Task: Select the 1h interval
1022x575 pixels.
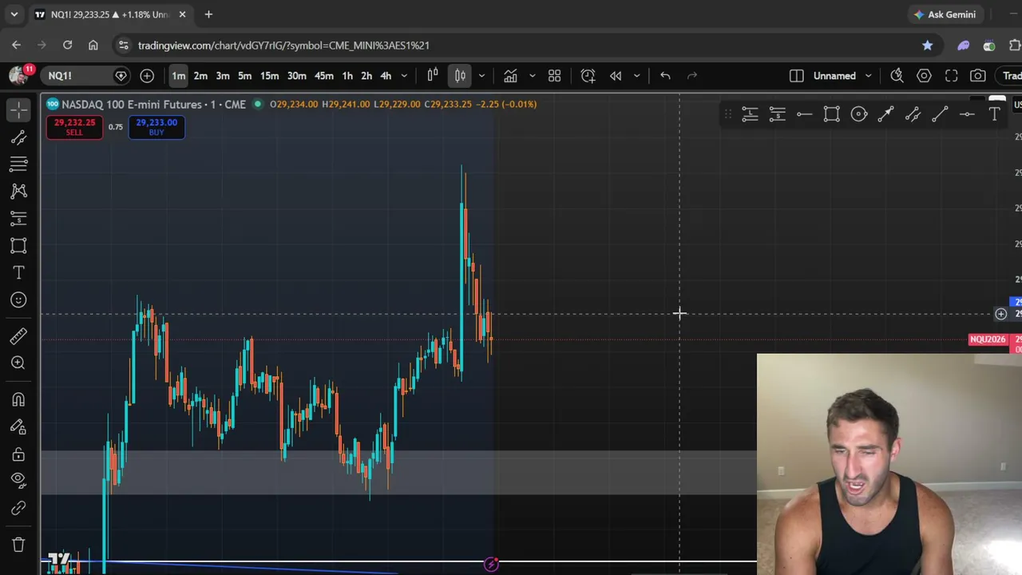Action: tap(347, 76)
